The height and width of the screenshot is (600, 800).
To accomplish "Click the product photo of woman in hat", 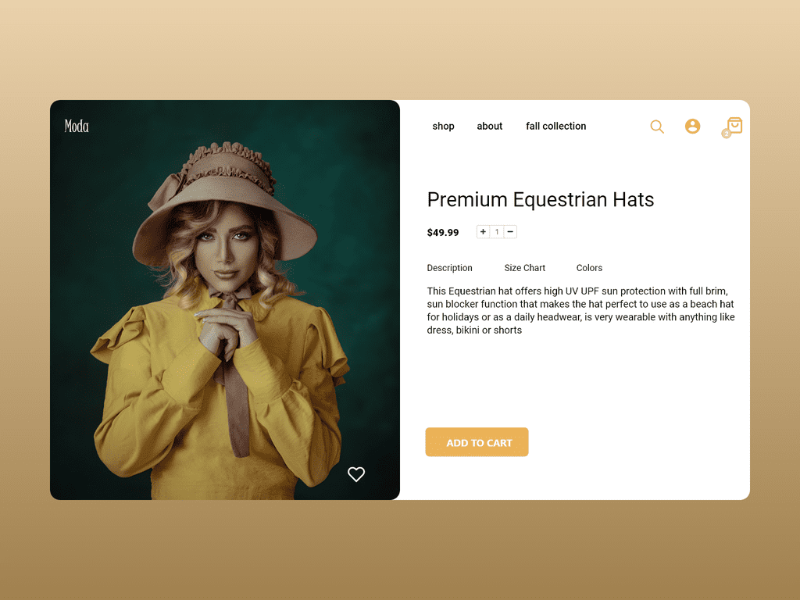I will [x=225, y=300].
